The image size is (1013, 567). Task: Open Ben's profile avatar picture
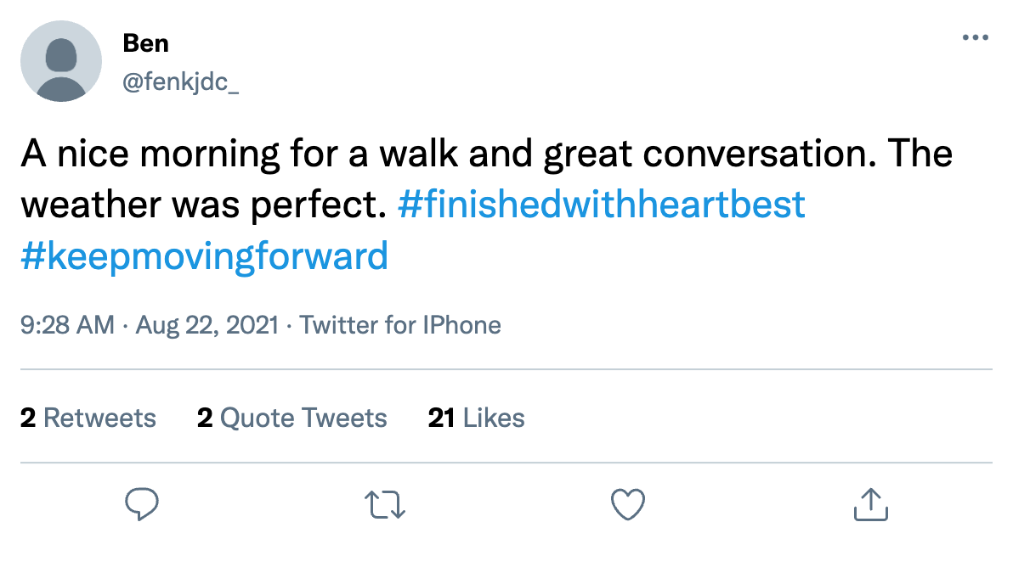[61, 61]
